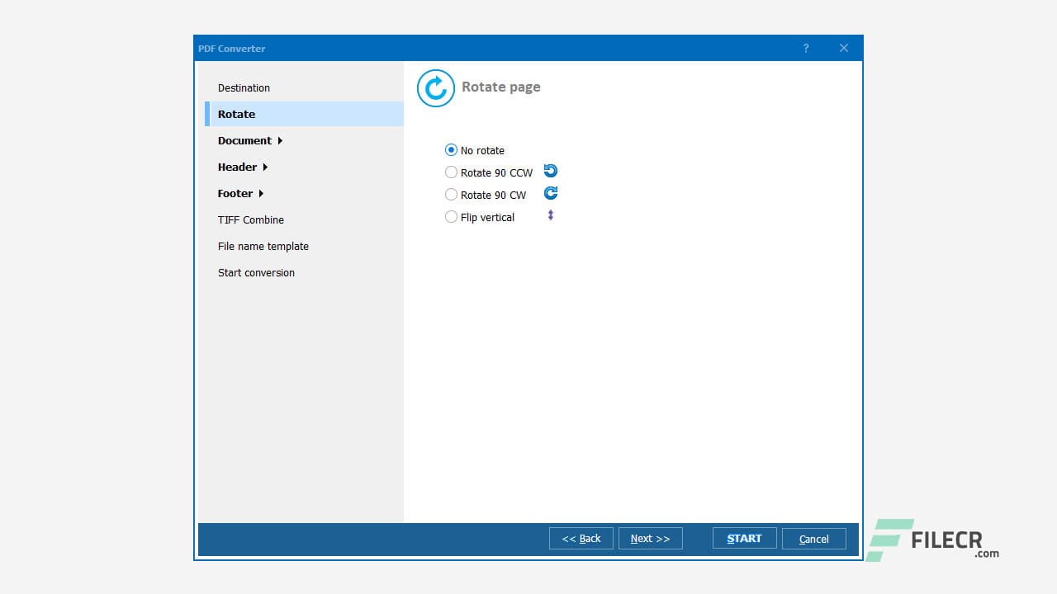Open the TIFF Combine settings page
This screenshot has height=594, width=1057.
pos(250,219)
